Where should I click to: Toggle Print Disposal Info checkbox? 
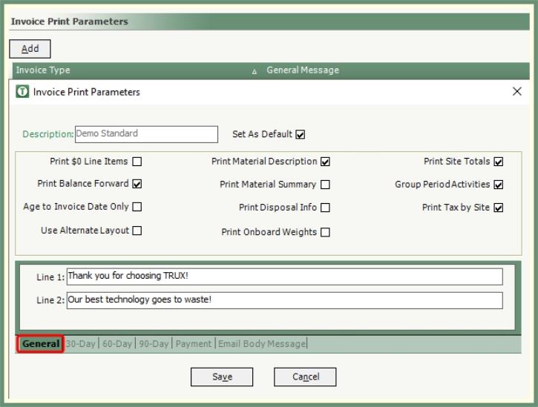coord(325,208)
